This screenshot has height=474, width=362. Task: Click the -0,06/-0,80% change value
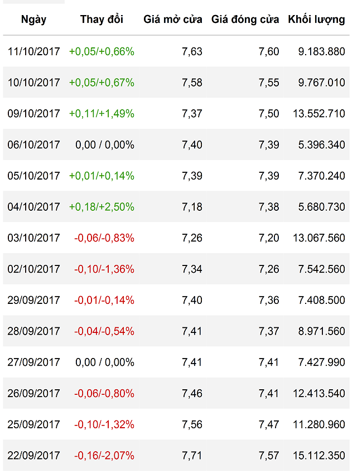104,393
